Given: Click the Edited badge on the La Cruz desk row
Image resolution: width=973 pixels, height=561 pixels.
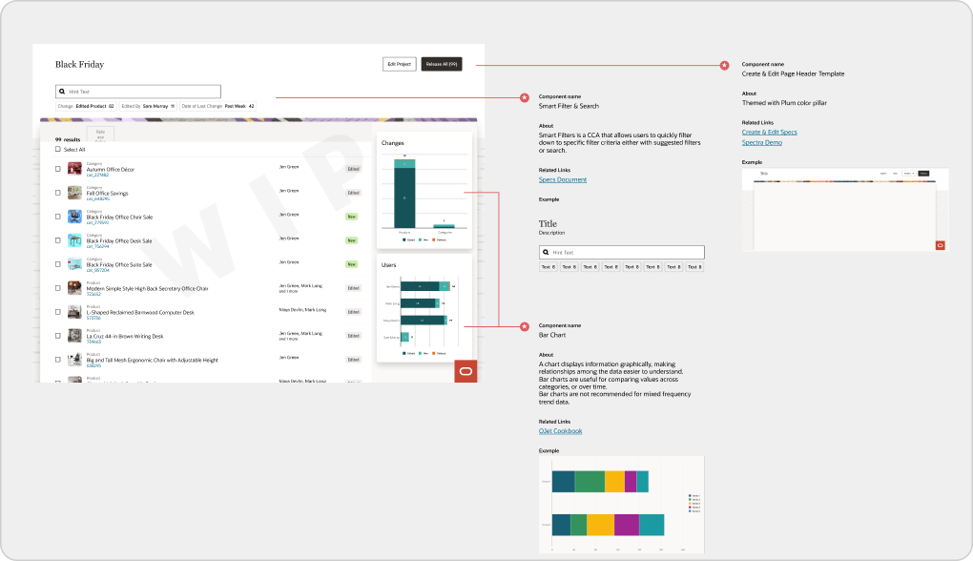Looking at the screenshot, I should point(353,336).
